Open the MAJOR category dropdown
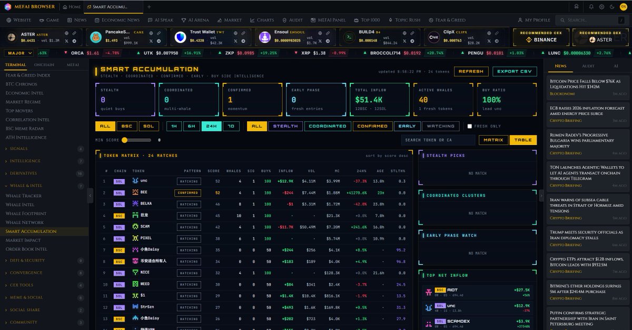This screenshot has height=330, width=632. pyautogui.click(x=20, y=53)
